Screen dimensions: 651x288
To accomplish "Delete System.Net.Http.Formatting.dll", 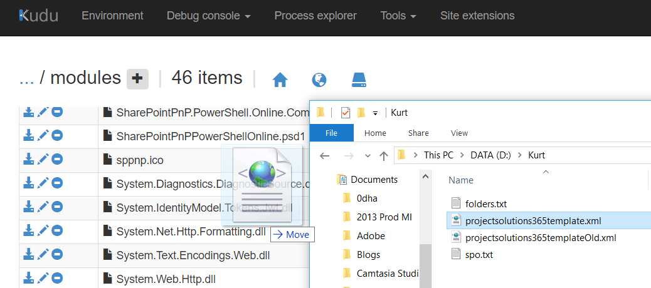I will (57, 230).
